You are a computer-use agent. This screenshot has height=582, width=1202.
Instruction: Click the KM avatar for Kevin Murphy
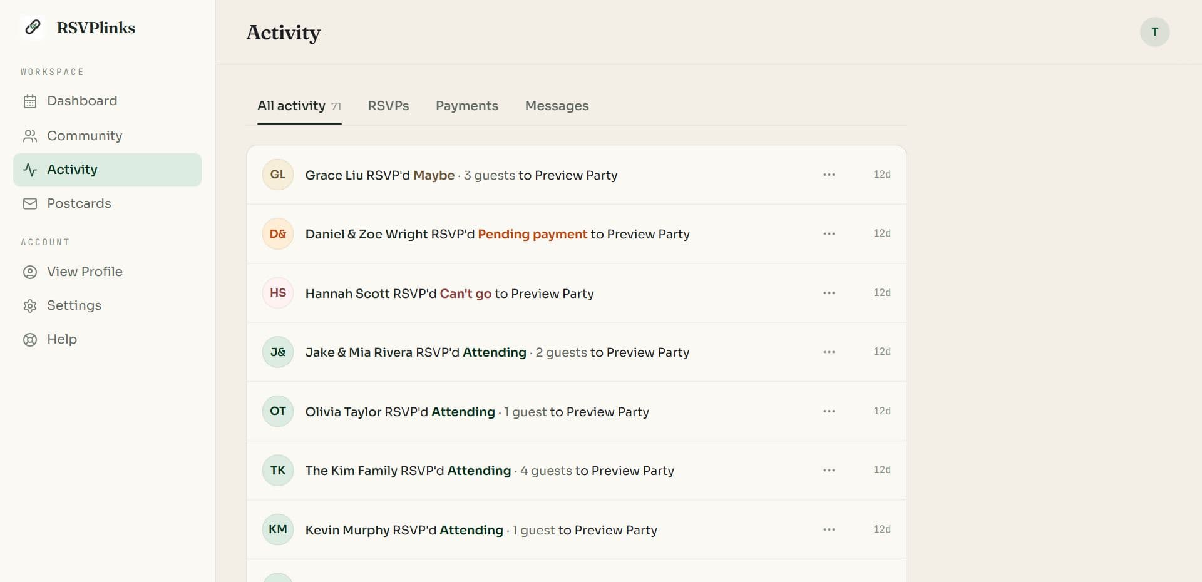278,529
